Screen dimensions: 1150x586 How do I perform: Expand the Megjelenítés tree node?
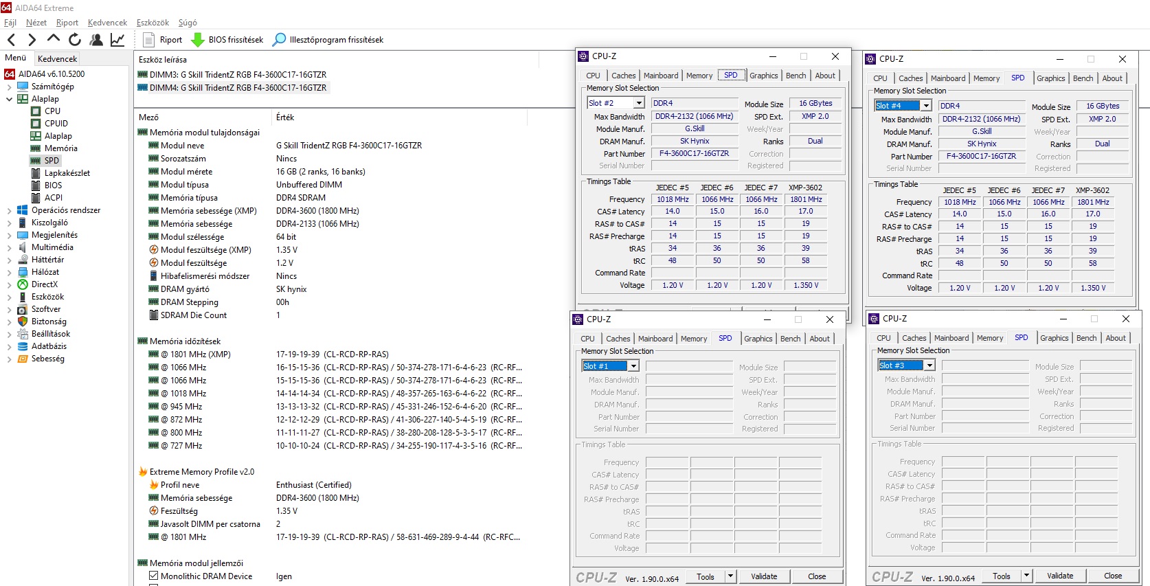coord(9,236)
